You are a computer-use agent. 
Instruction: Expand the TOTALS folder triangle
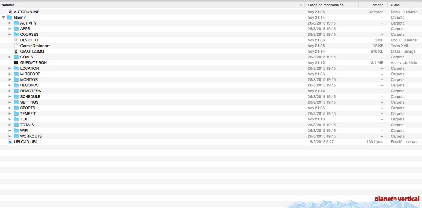click(10, 125)
